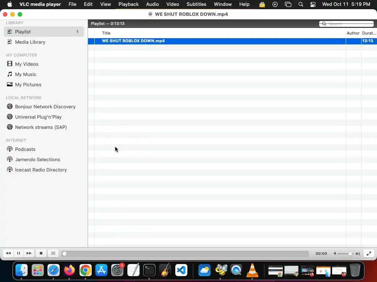Open the Apple menu

pos(10,4)
